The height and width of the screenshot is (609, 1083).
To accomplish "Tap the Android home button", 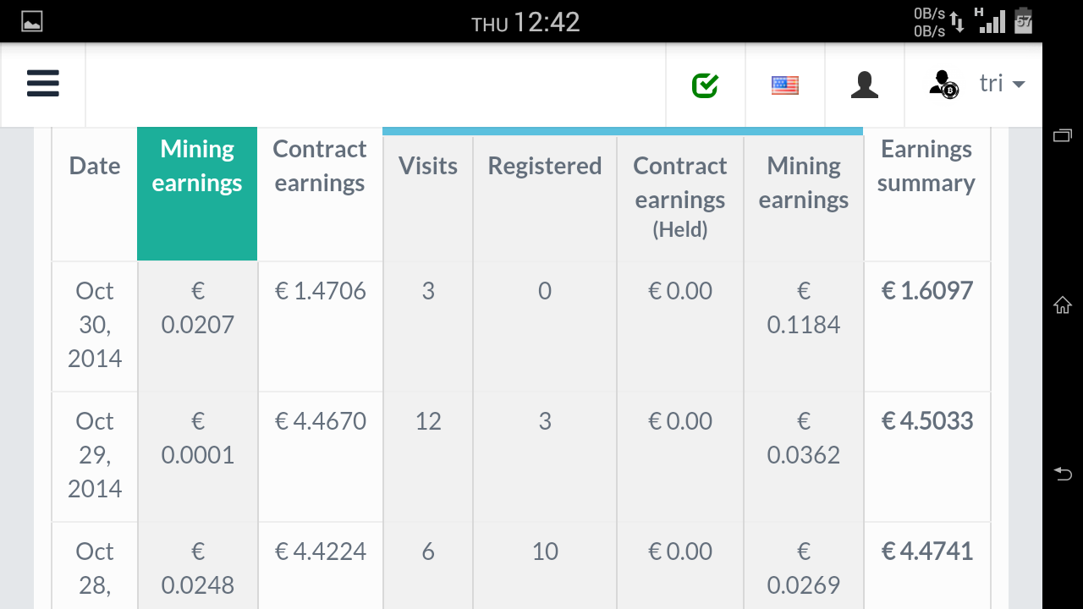I will pyautogui.click(x=1063, y=305).
